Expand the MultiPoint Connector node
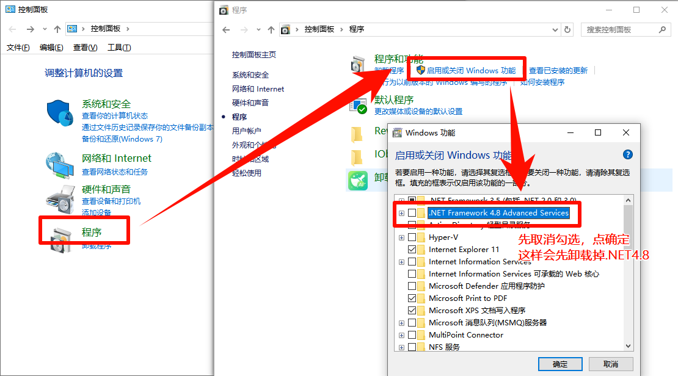Image resolution: width=678 pixels, height=376 pixels. (402, 335)
